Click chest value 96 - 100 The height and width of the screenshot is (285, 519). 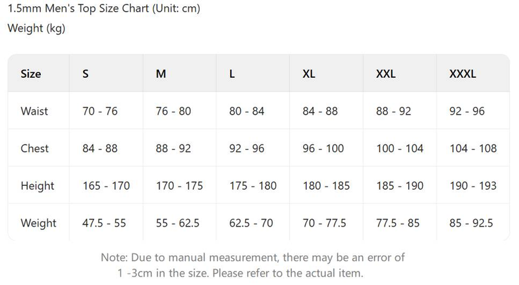(x=323, y=148)
